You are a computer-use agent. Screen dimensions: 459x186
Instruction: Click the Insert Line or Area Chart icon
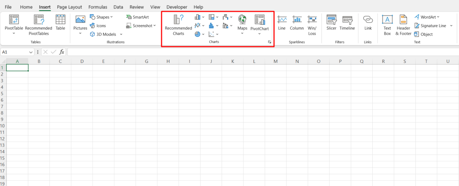point(197,25)
